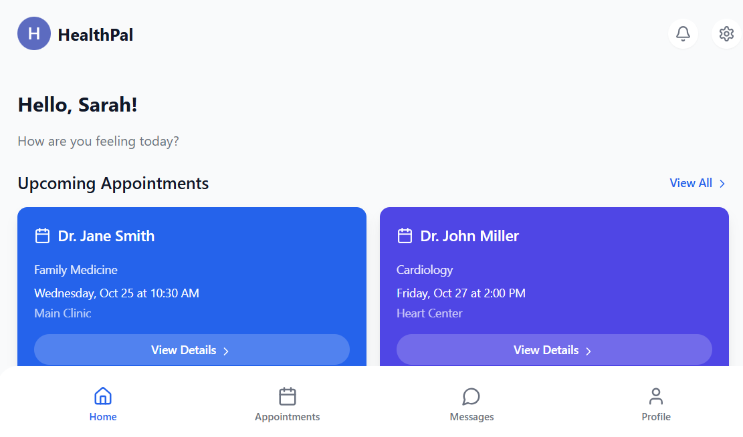This screenshot has width=743, height=437.
Task: Open the settings gear
Action: (x=726, y=33)
